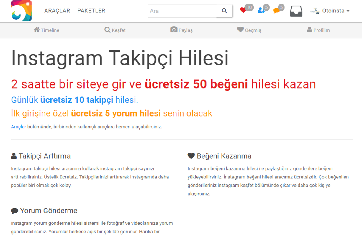Viewport: 362px width, 236px height.
Task: Focus the Ara search field
Action: [x=182, y=11]
